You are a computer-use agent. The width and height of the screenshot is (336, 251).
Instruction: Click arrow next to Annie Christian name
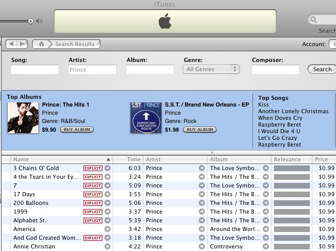(108, 246)
